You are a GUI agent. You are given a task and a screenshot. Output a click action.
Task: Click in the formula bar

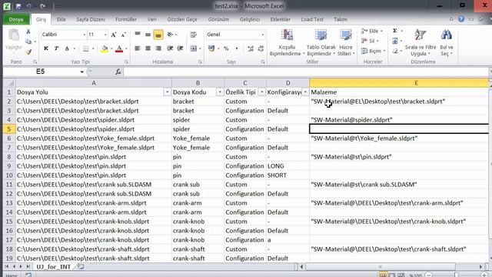[x=306, y=72]
